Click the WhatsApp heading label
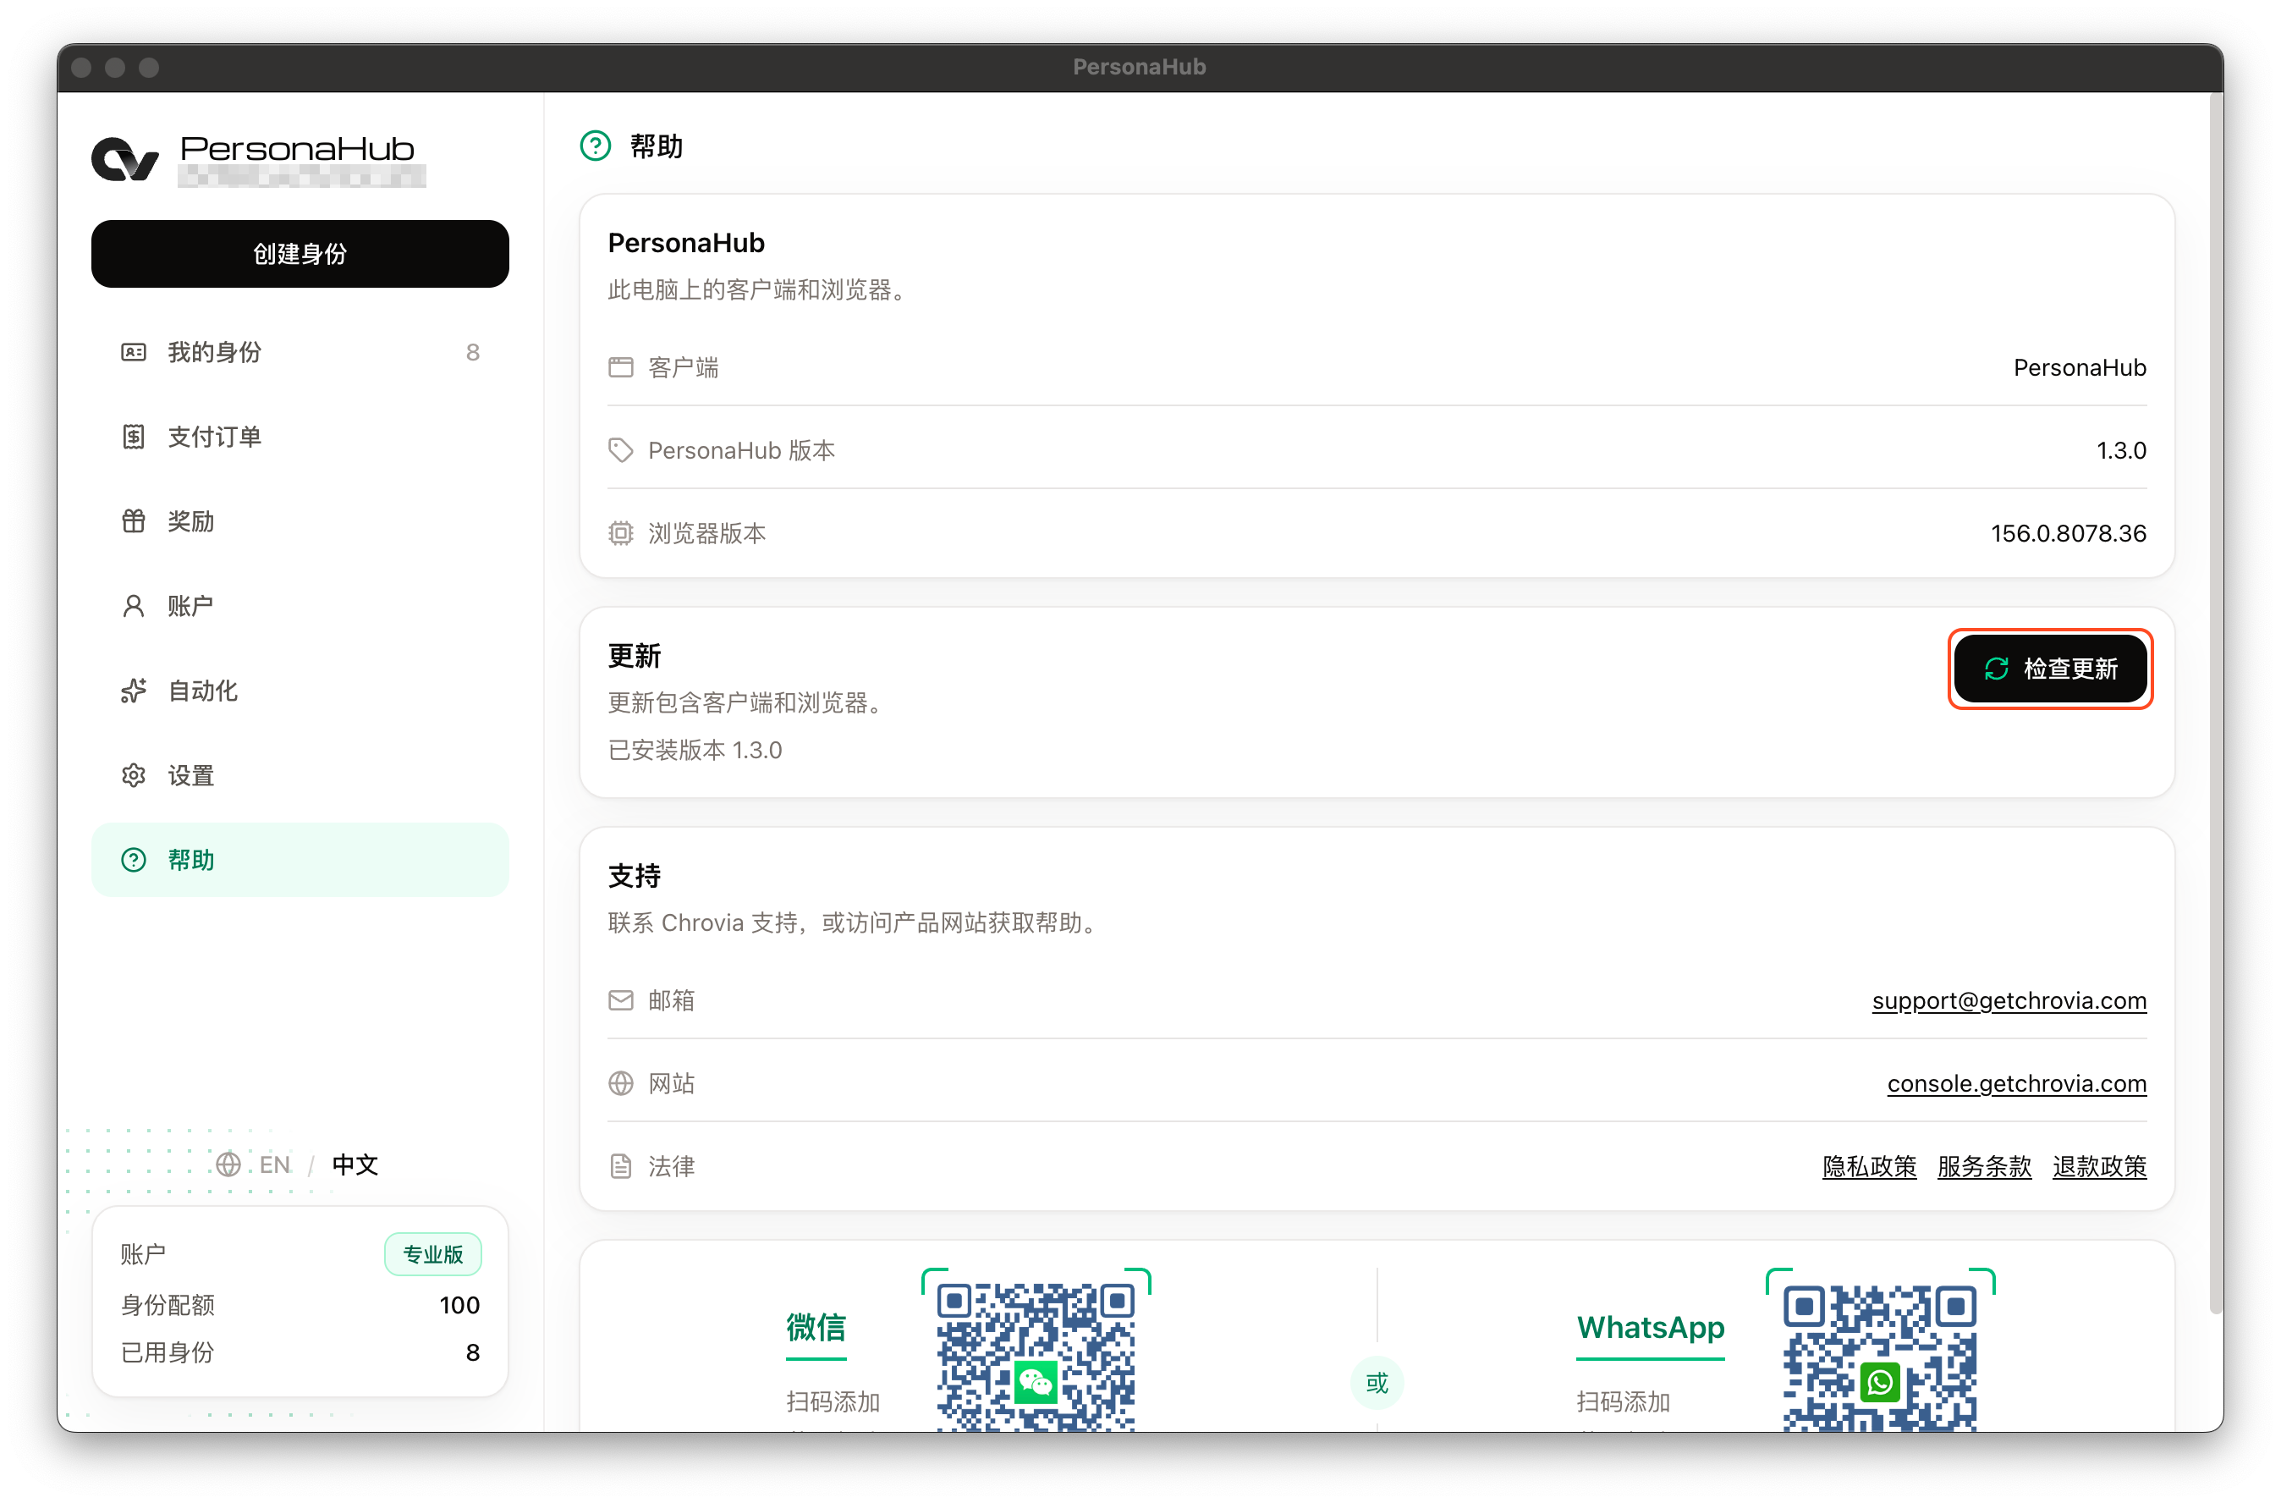Viewport: 2281px width, 1503px height. click(1651, 1327)
